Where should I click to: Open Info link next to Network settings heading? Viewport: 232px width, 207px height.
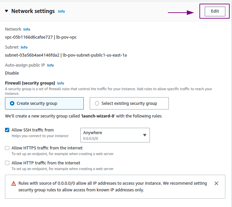tap(61, 11)
